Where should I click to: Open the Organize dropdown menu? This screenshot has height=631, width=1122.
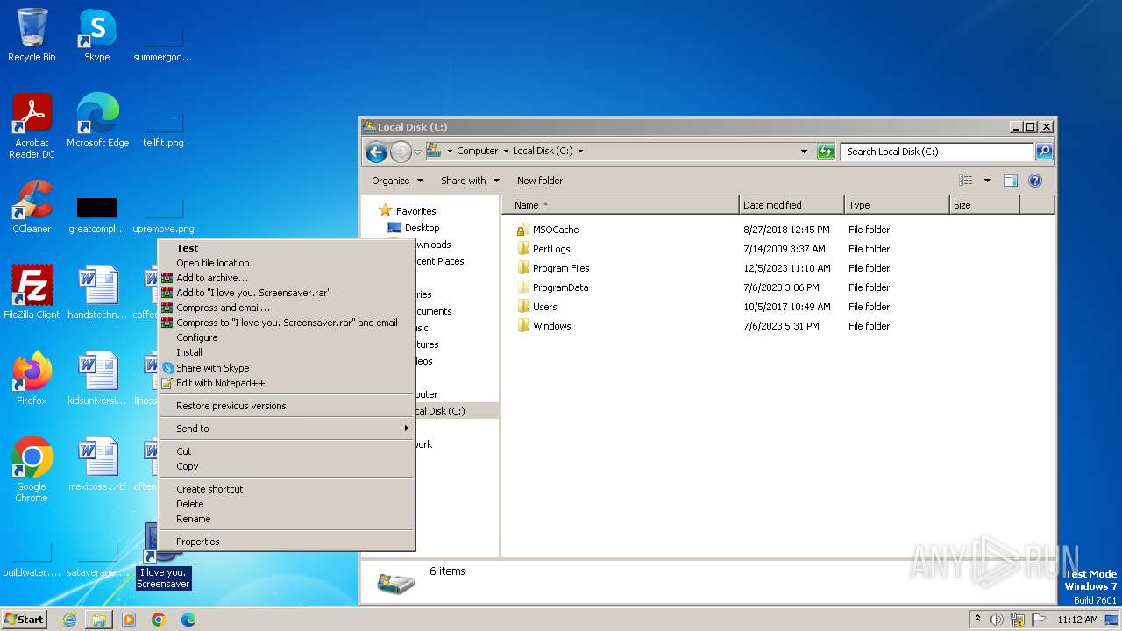397,181
